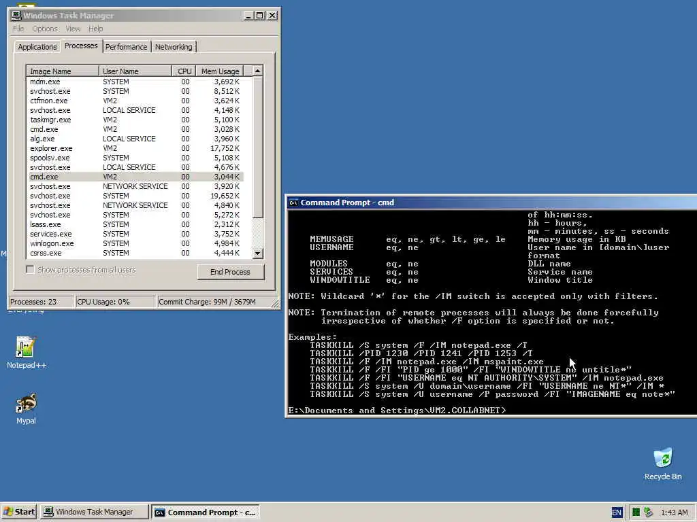Switch to the Networking tab
The width and height of the screenshot is (697, 522).
click(x=174, y=47)
